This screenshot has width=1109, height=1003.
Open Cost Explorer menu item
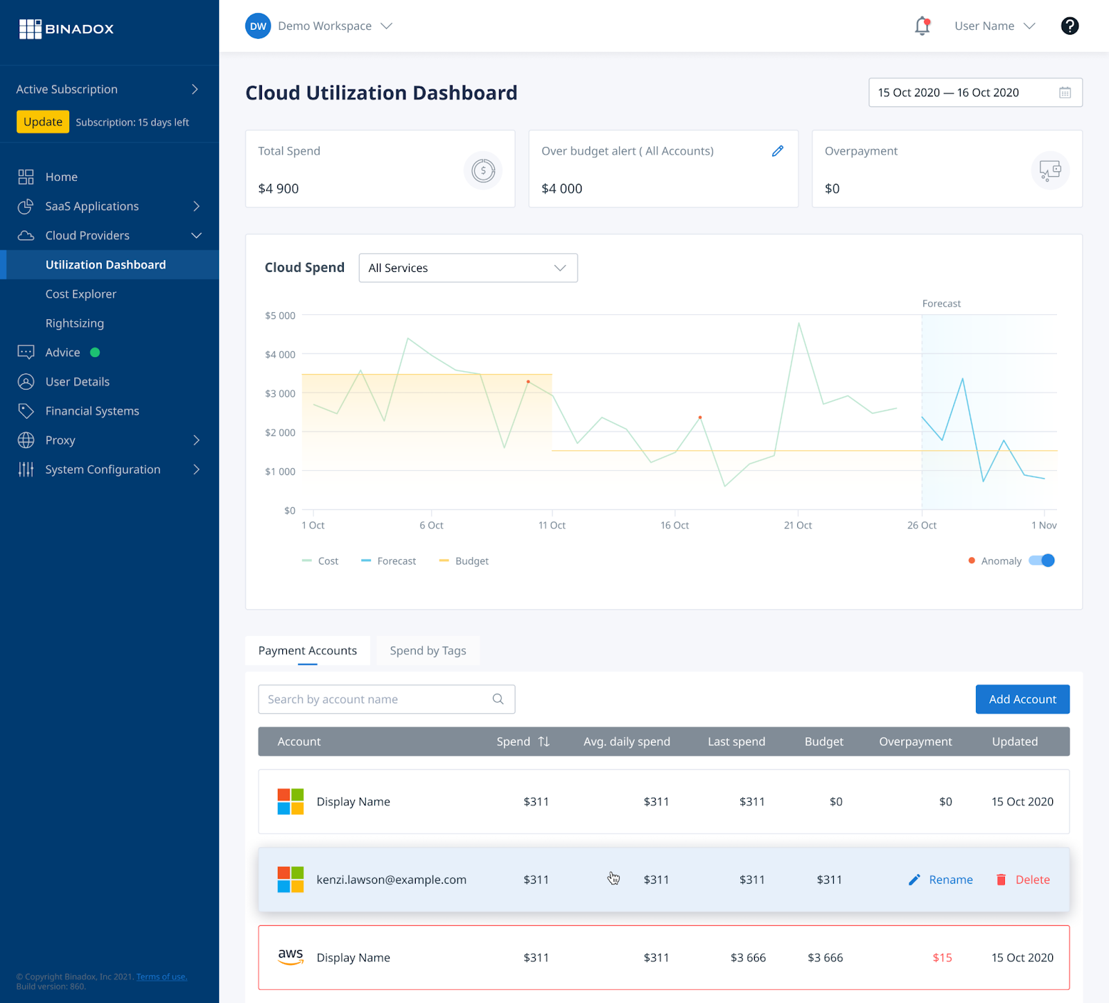coord(80,294)
